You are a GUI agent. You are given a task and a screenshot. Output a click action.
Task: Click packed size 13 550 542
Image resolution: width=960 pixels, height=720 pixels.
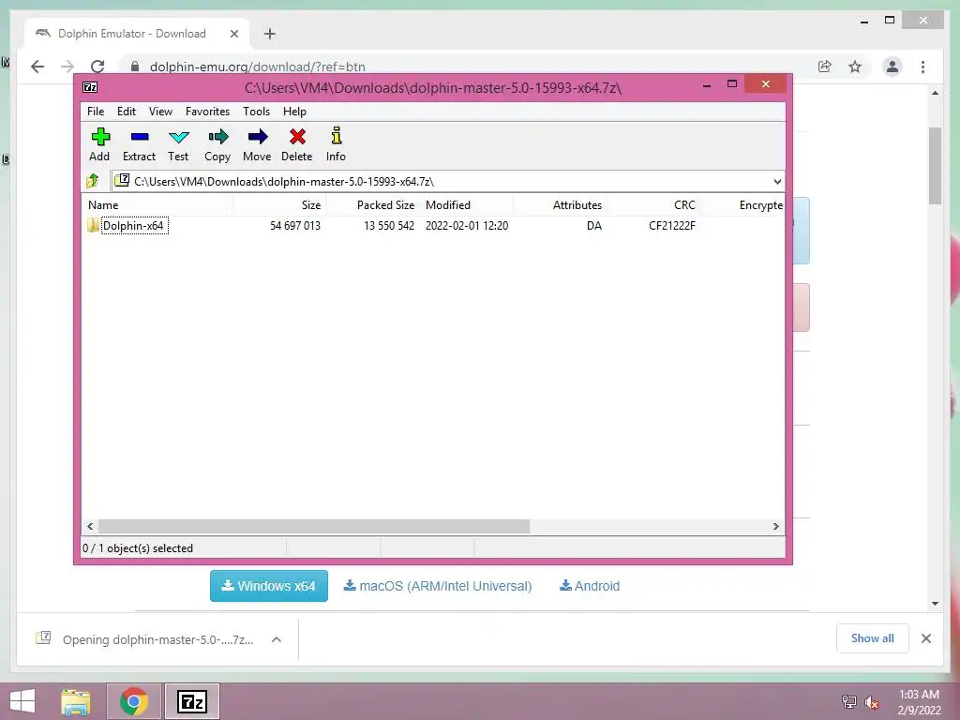[389, 226]
